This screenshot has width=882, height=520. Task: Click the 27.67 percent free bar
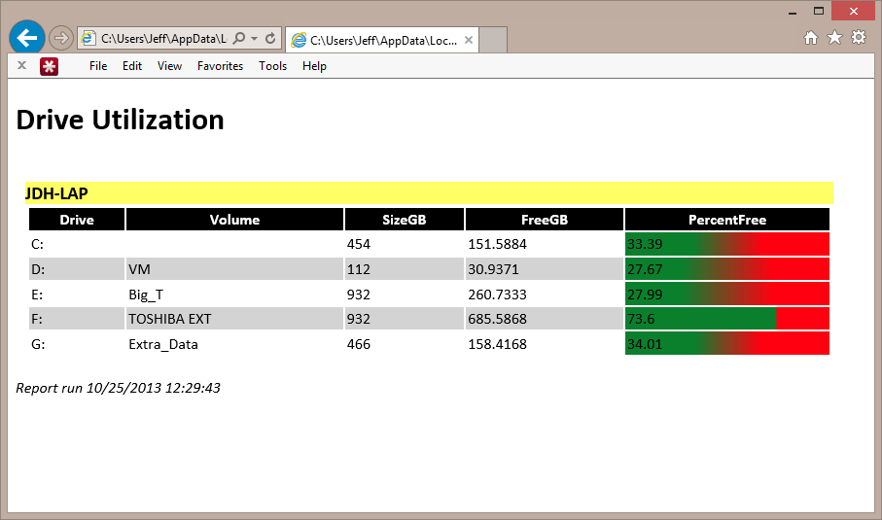pyautogui.click(x=727, y=269)
